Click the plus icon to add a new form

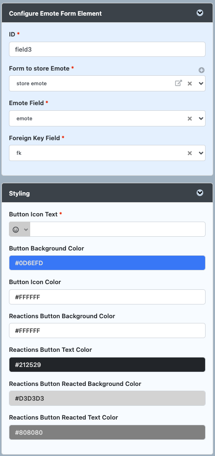202,70
